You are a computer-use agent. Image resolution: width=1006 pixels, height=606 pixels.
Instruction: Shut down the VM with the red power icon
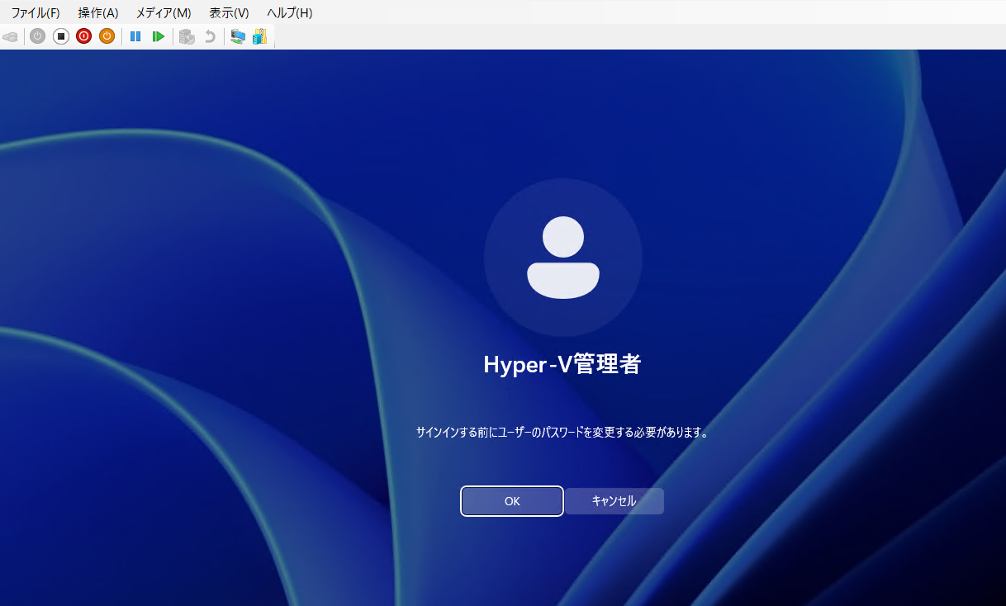tap(83, 36)
